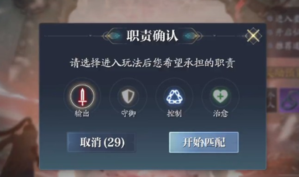
Task: Click the 职责确认 dialog title
Action: coord(152,36)
